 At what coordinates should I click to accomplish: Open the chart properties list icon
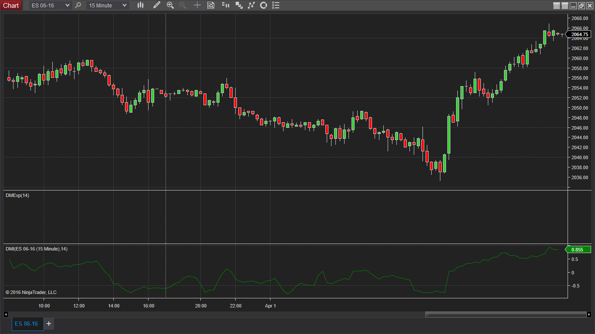(x=276, y=5)
